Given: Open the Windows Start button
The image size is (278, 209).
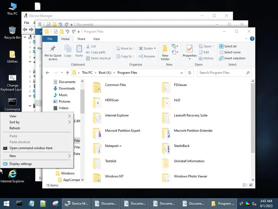Looking at the screenshot, I should [7, 204].
